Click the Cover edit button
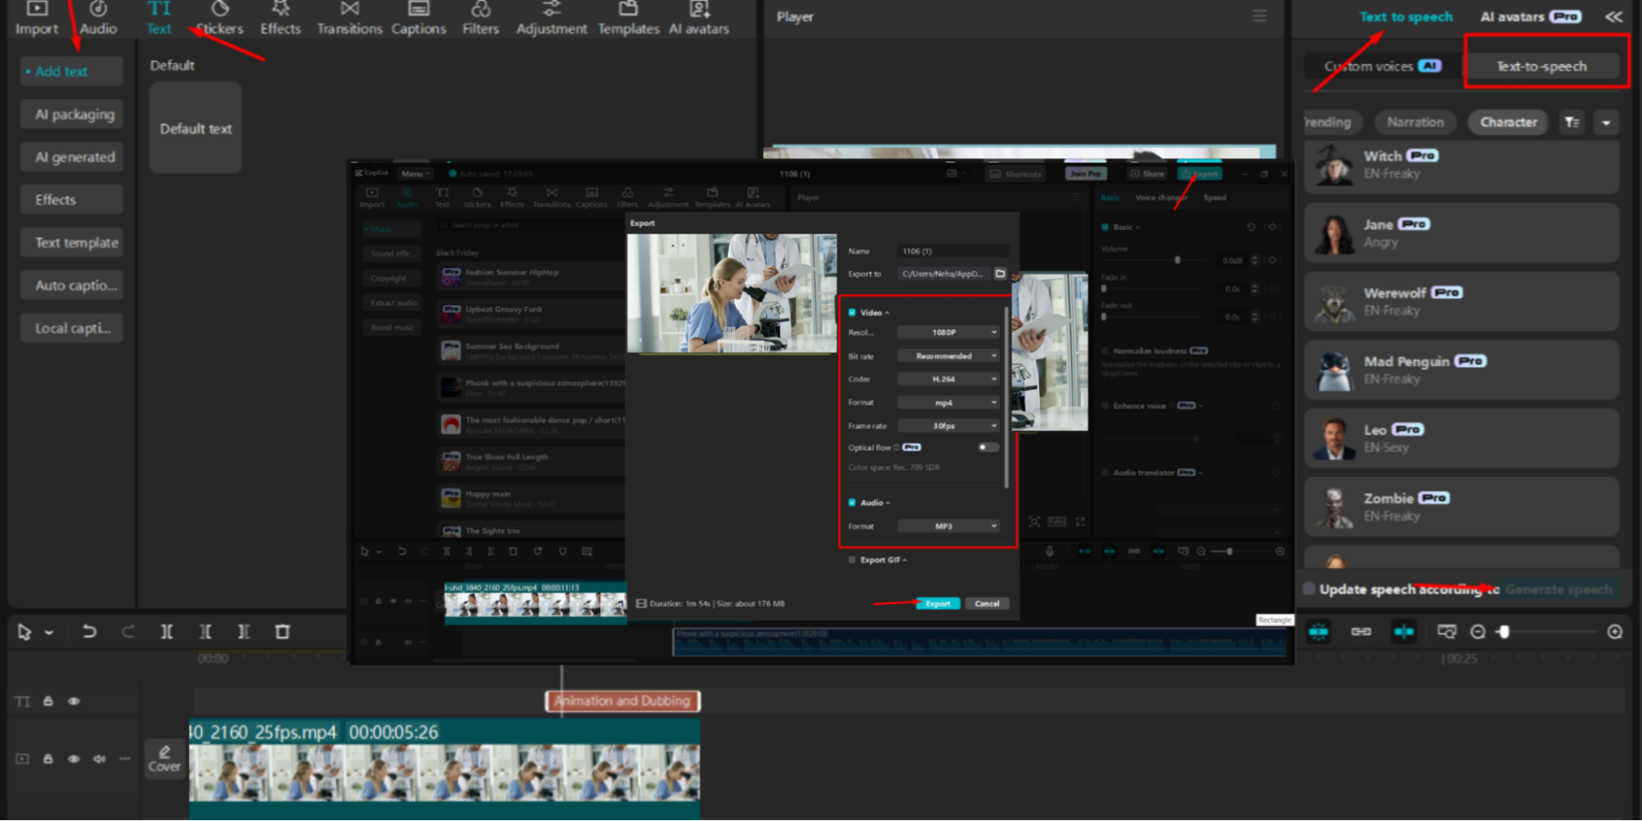Viewport: 1642px width, 821px height. pos(164,758)
